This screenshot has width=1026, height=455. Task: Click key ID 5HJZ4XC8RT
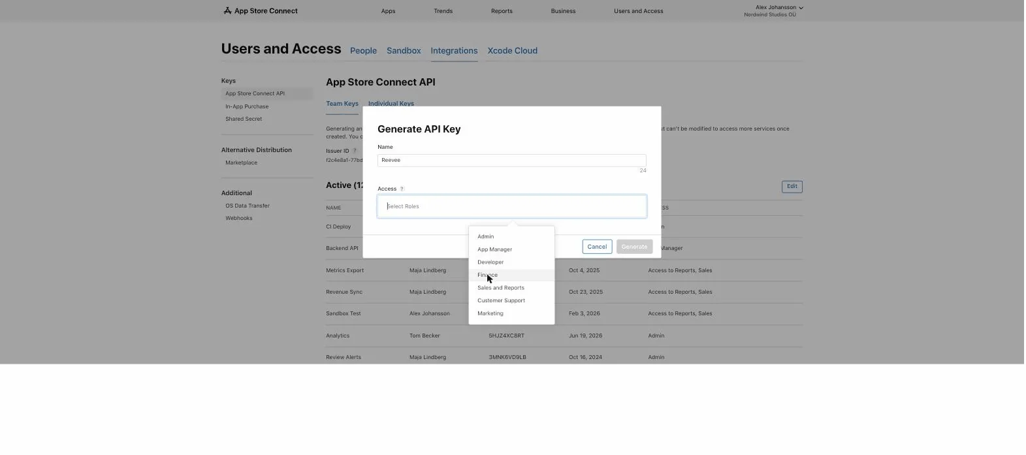[506, 336]
